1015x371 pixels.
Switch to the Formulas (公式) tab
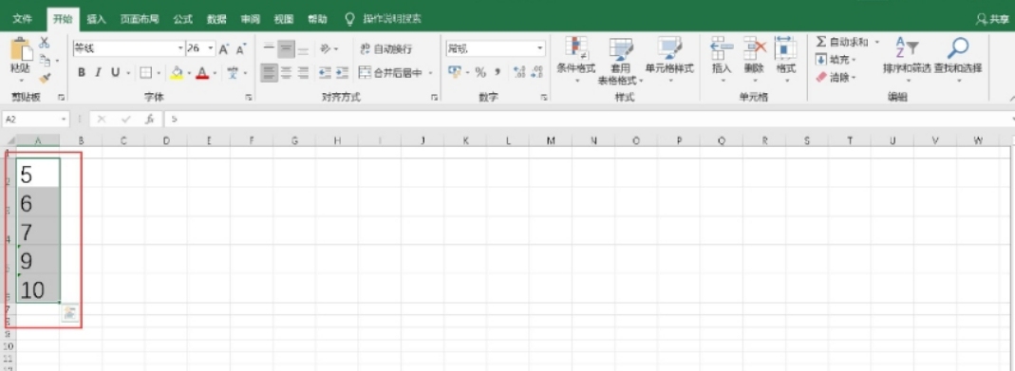coord(182,19)
